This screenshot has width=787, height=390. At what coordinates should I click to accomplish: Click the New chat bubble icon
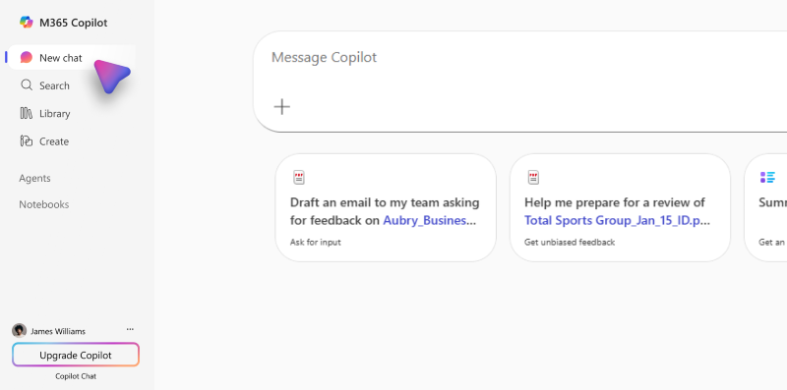click(x=27, y=58)
